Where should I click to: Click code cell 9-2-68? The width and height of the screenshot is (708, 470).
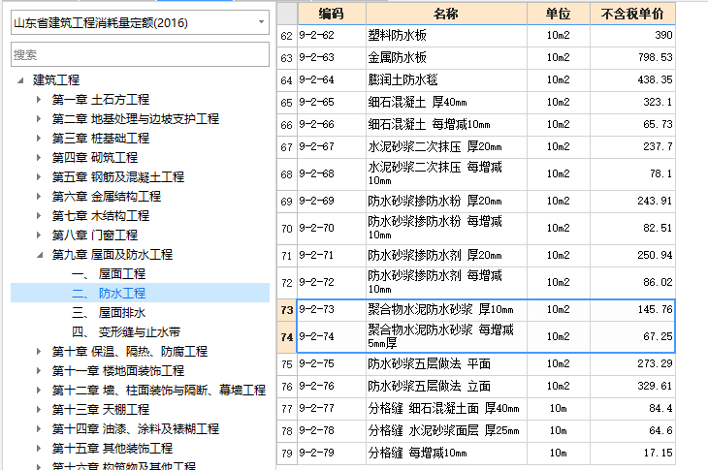pyautogui.click(x=332, y=174)
